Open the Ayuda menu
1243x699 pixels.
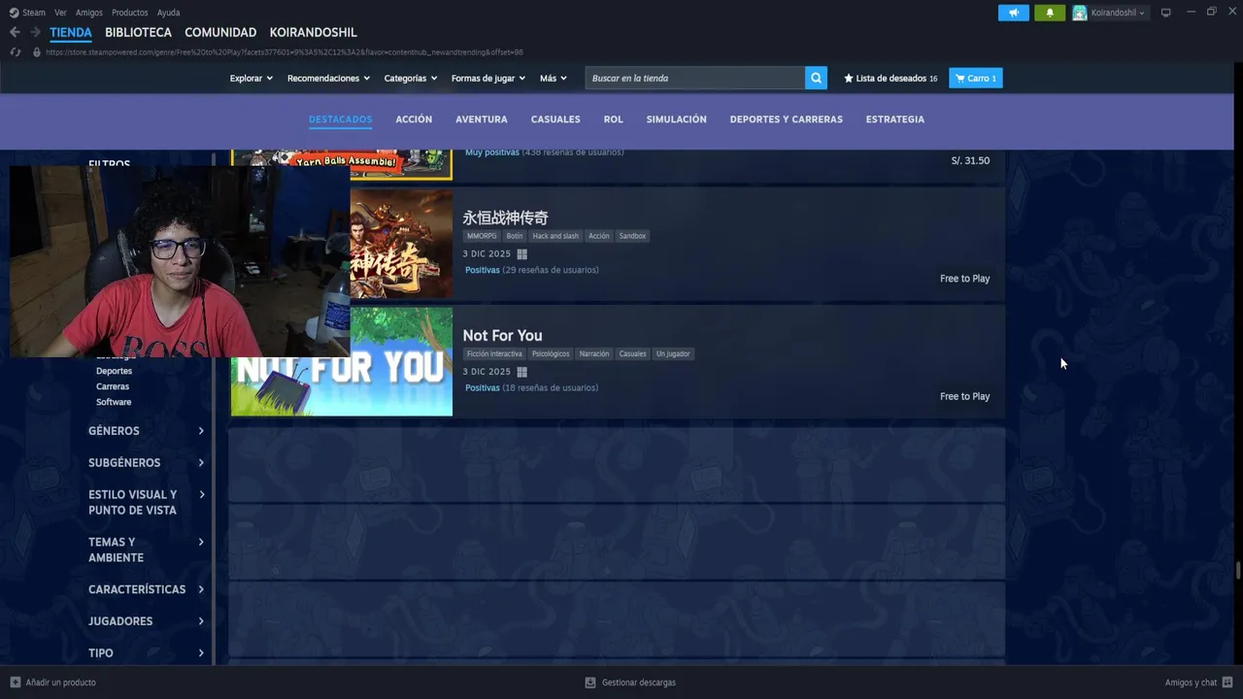(x=168, y=13)
